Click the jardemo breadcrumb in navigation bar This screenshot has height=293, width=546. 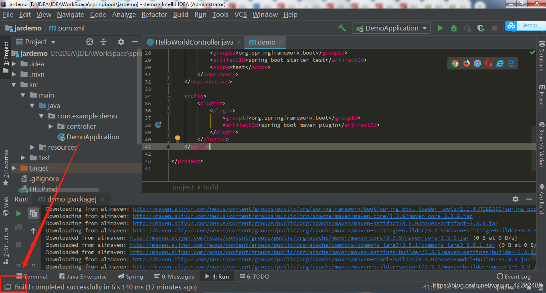(x=24, y=28)
